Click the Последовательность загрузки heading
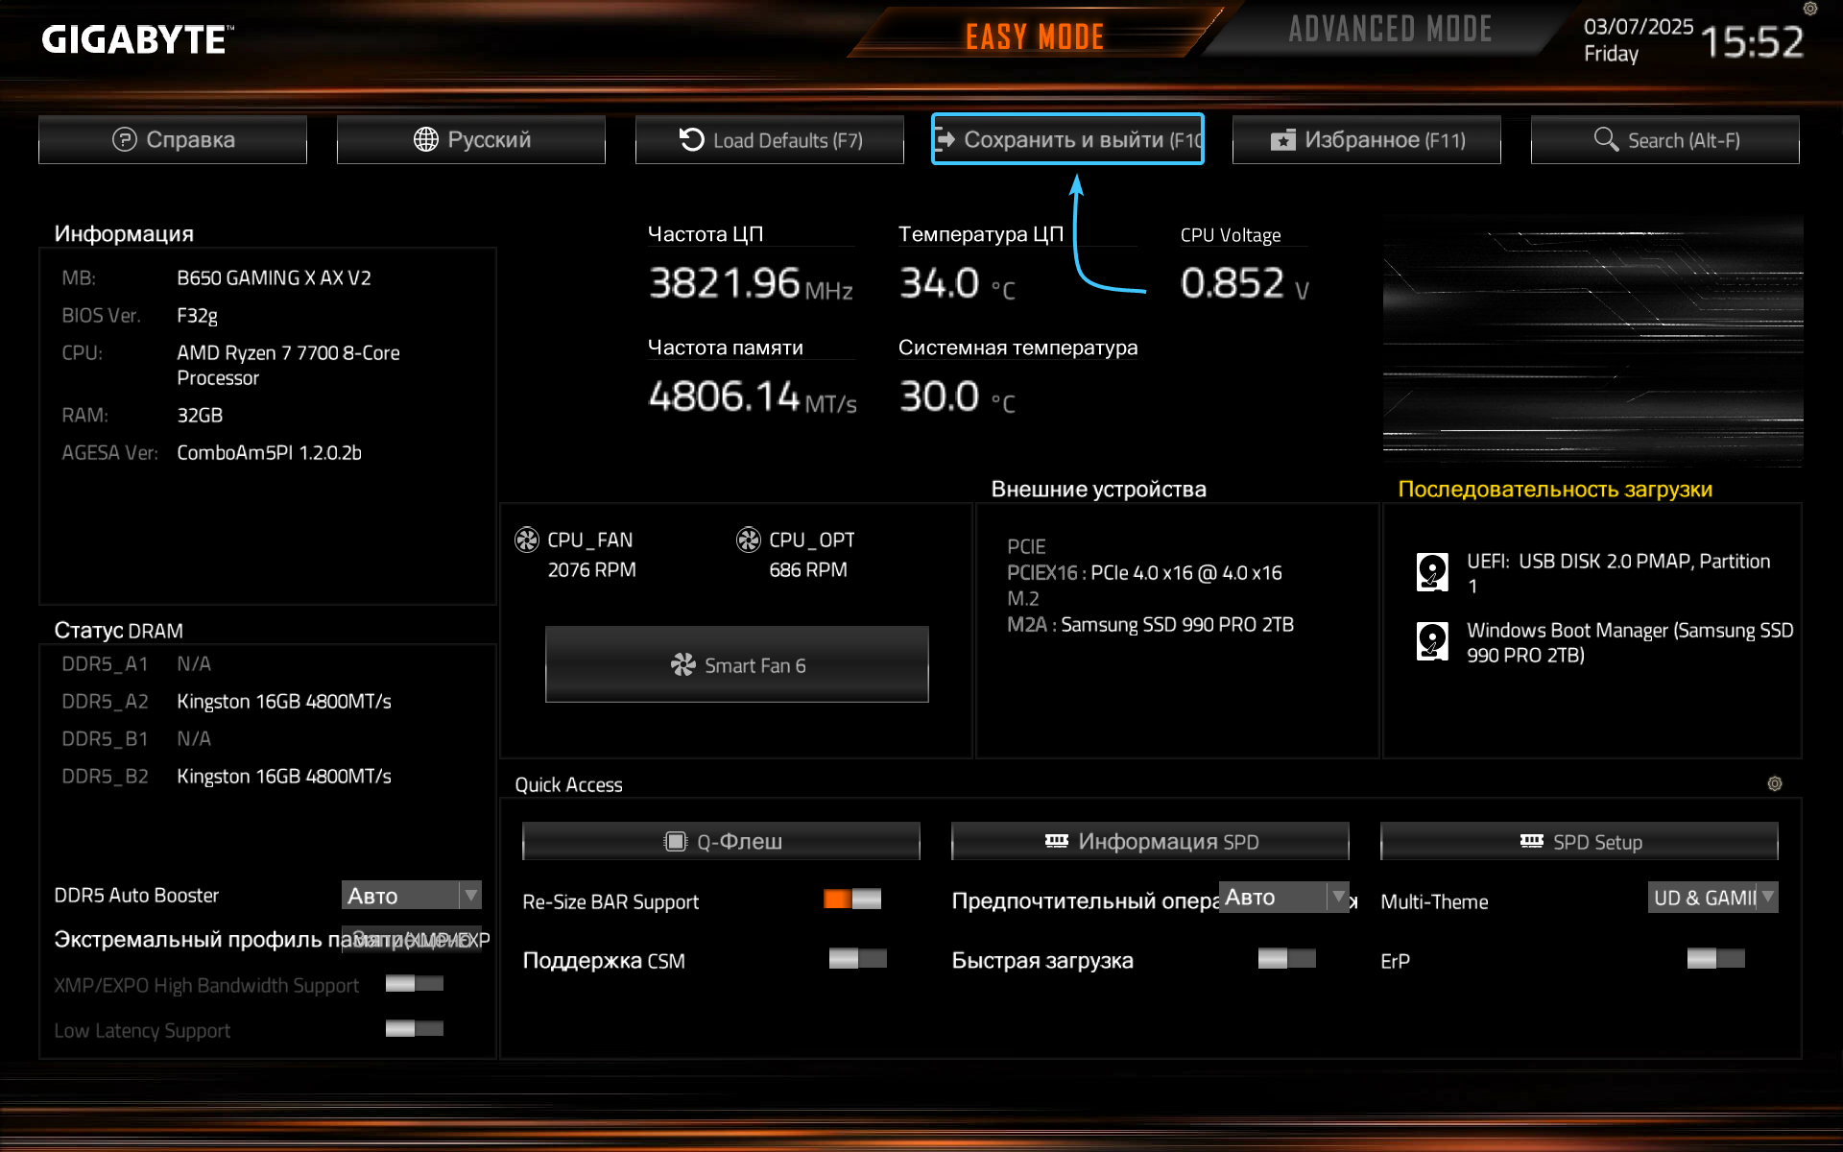Image resolution: width=1843 pixels, height=1152 pixels. 1555,489
